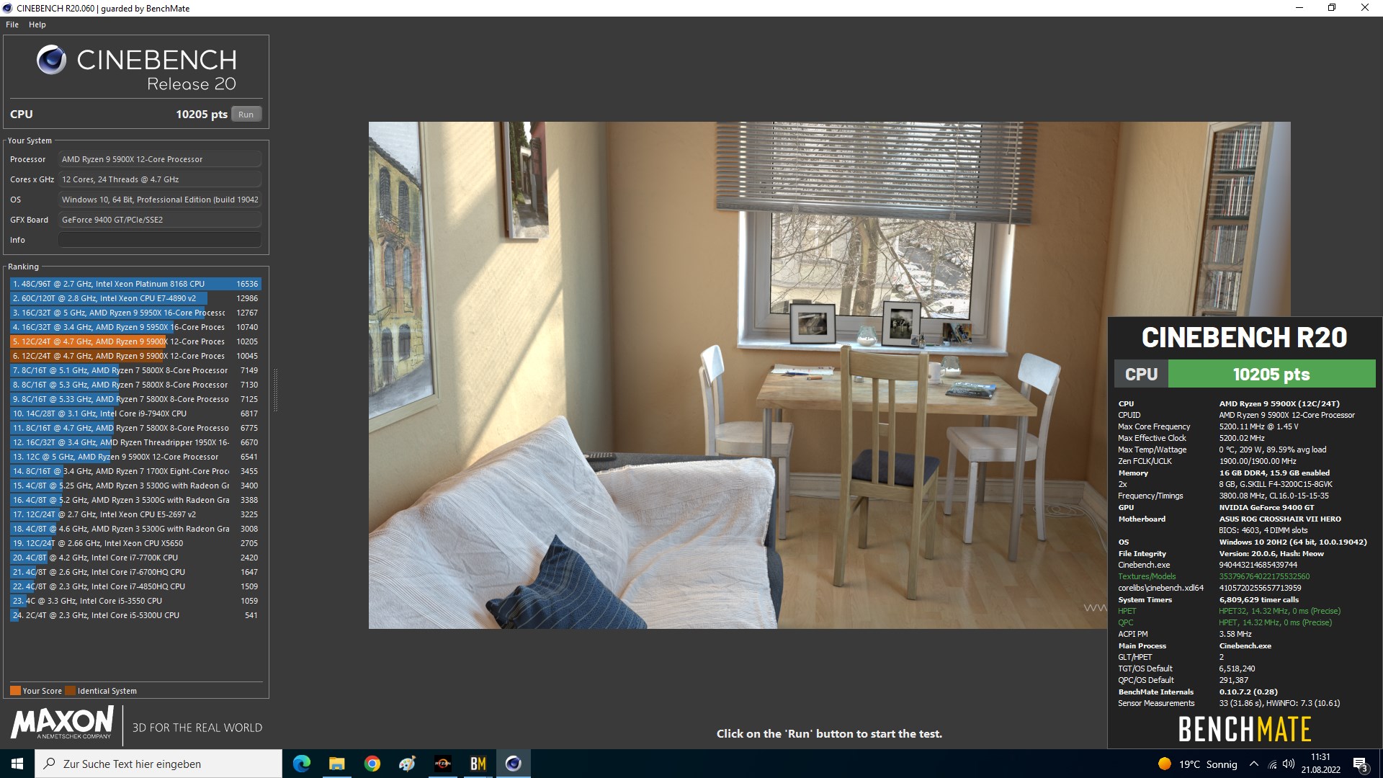
Task: Open the weather widget showing 19°C Sonnig
Action: pos(1197,764)
